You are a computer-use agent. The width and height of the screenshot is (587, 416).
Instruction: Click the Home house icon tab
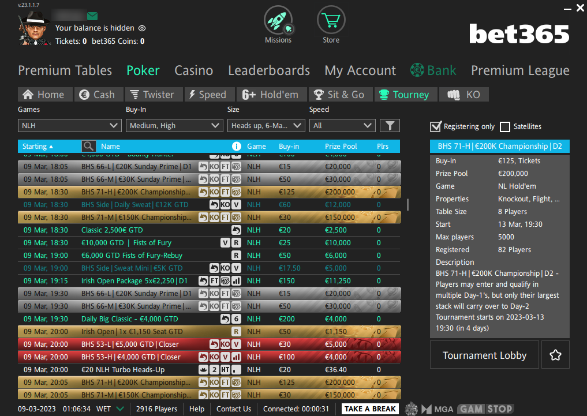coord(28,95)
